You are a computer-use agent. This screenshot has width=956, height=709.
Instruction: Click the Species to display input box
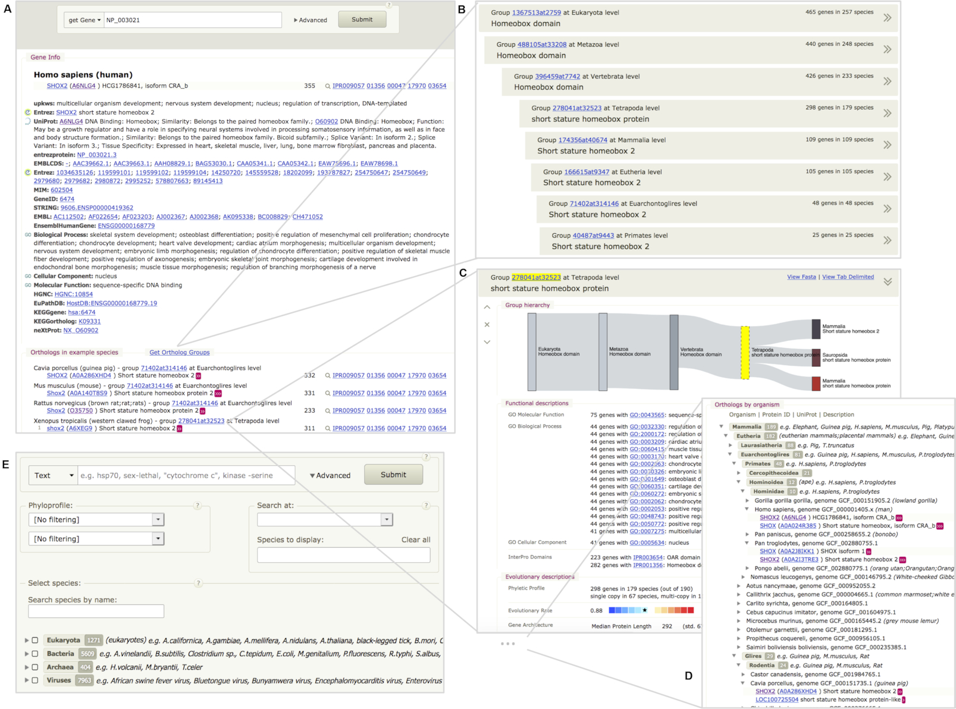344,555
